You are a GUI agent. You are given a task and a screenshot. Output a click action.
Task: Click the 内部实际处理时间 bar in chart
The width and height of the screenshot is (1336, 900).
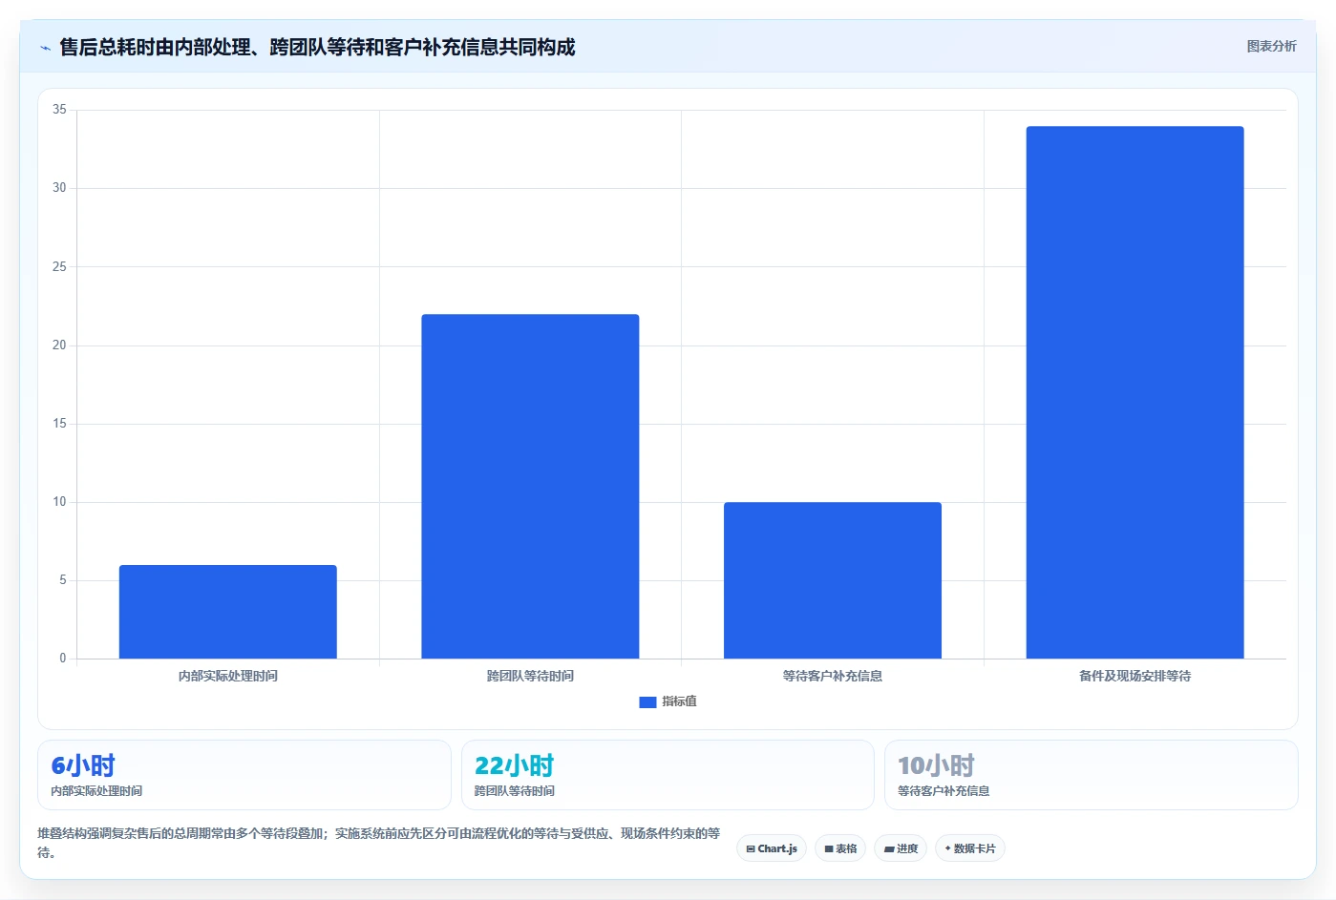tap(227, 612)
